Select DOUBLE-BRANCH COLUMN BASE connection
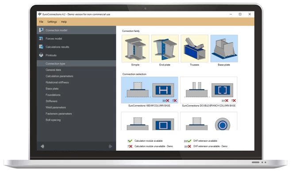Image resolution: width=292 pixels, height=171 pixels. tap(209, 90)
